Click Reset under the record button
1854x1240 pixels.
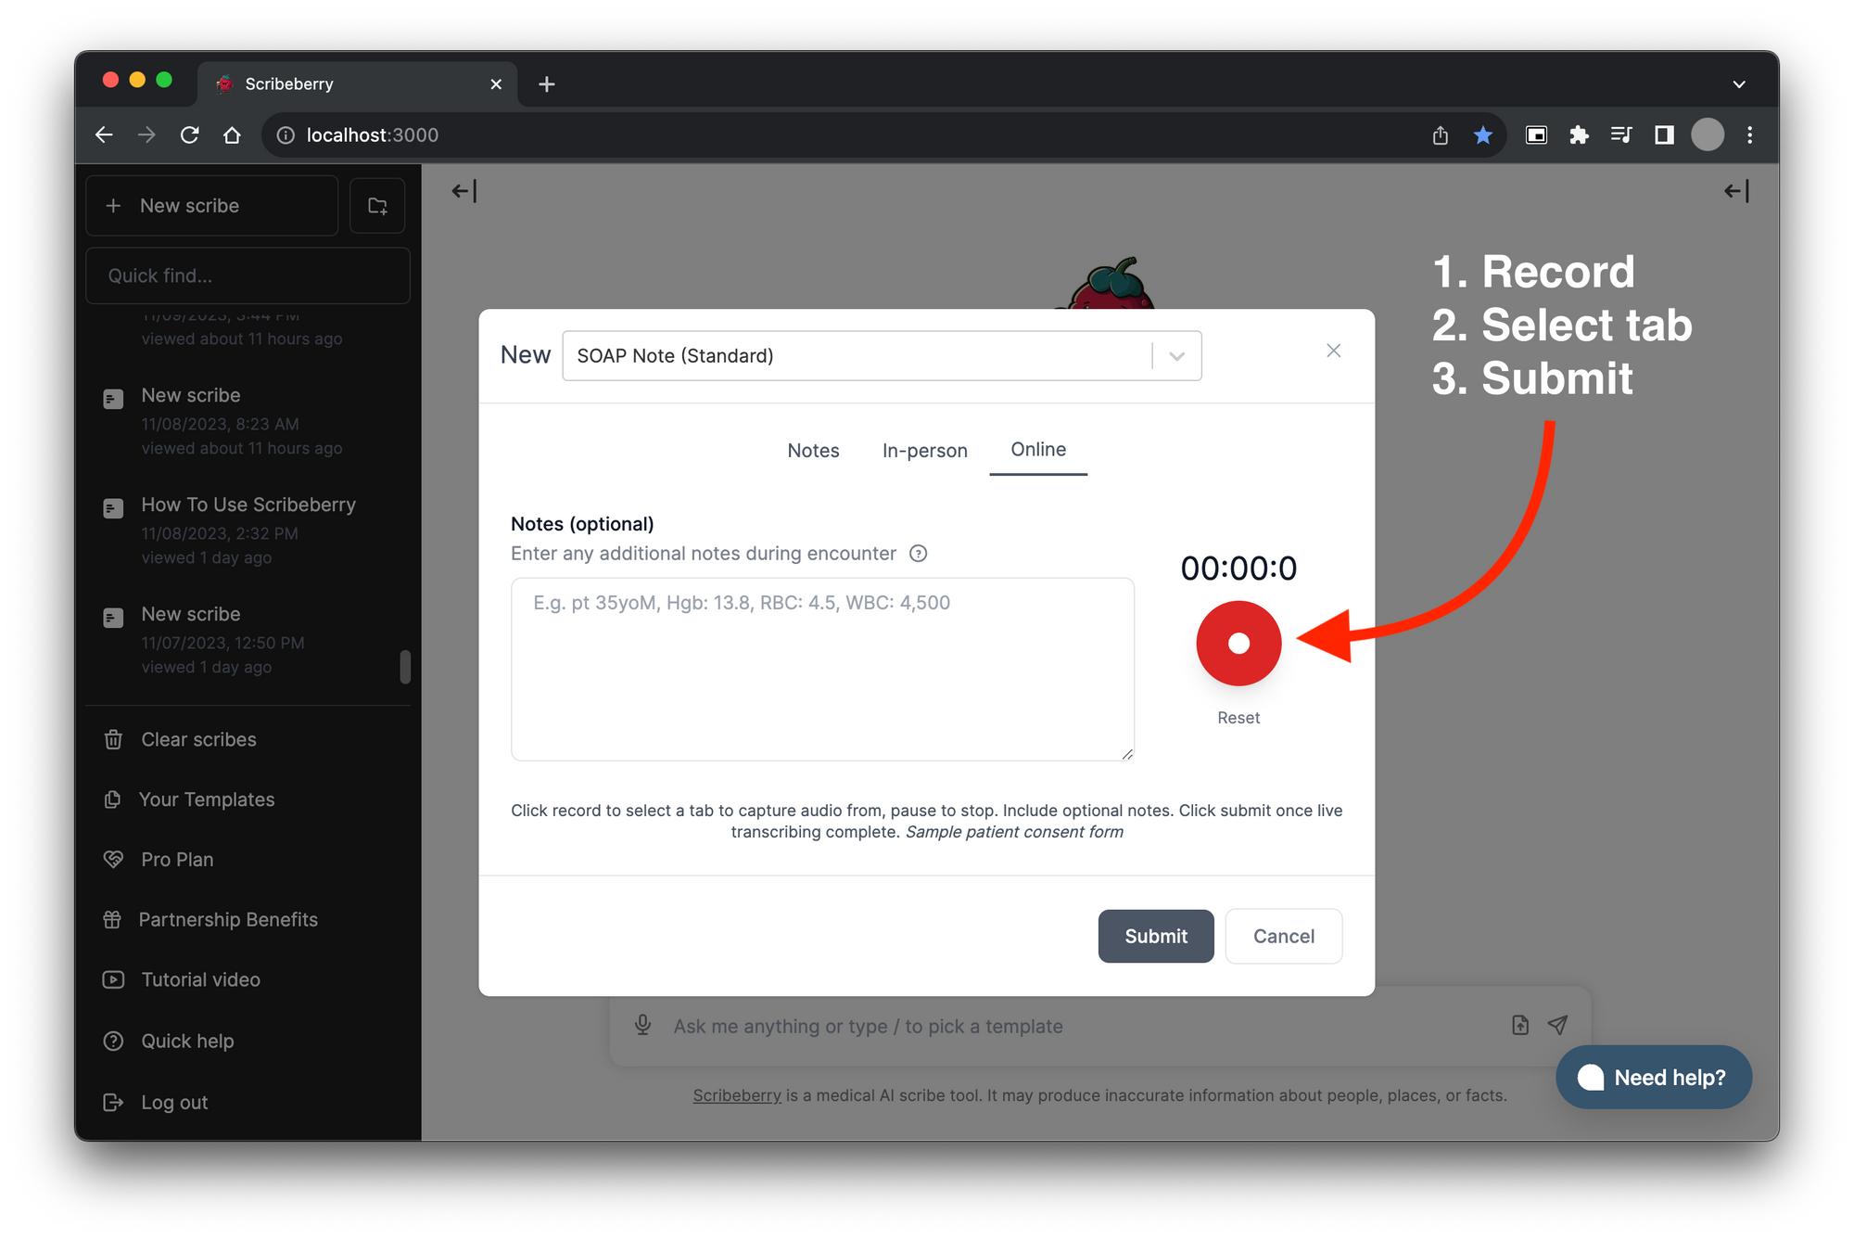pos(1238,718)
